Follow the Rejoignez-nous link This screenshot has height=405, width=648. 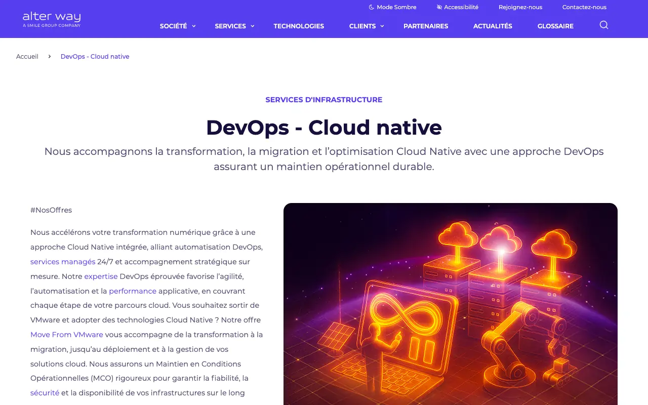click(x=520, y=7)
